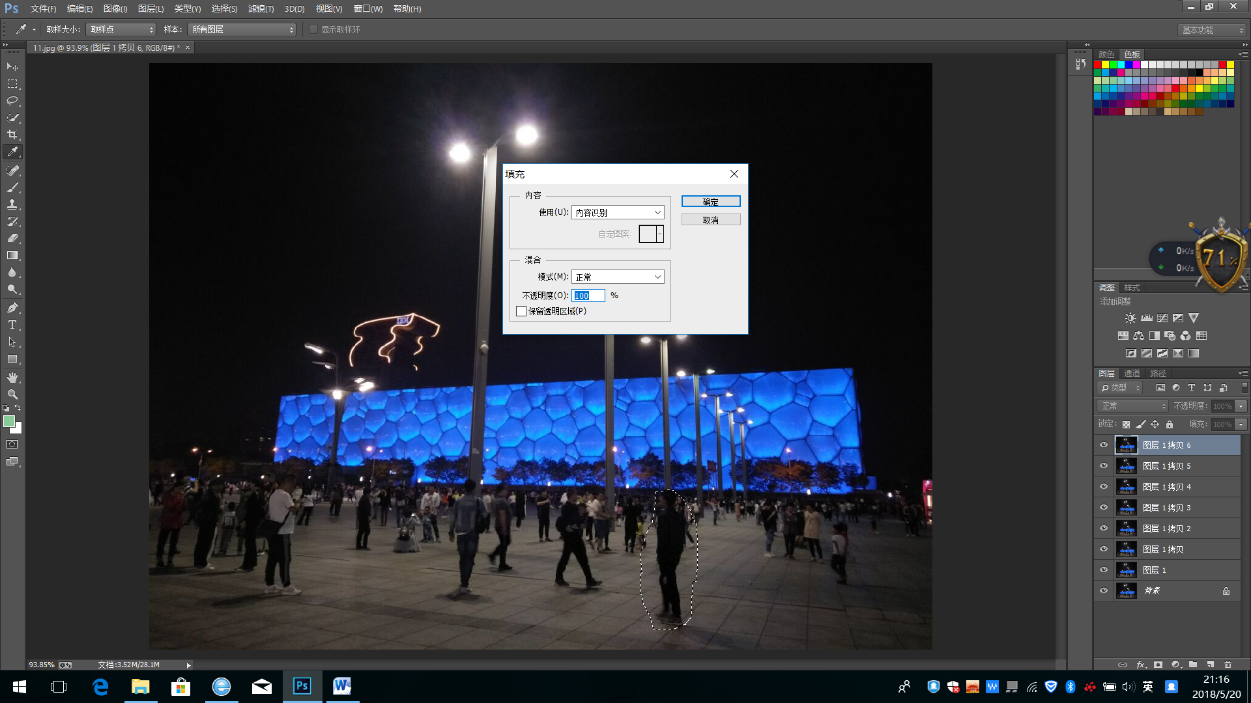Select the Pen tool

(12, 308)
